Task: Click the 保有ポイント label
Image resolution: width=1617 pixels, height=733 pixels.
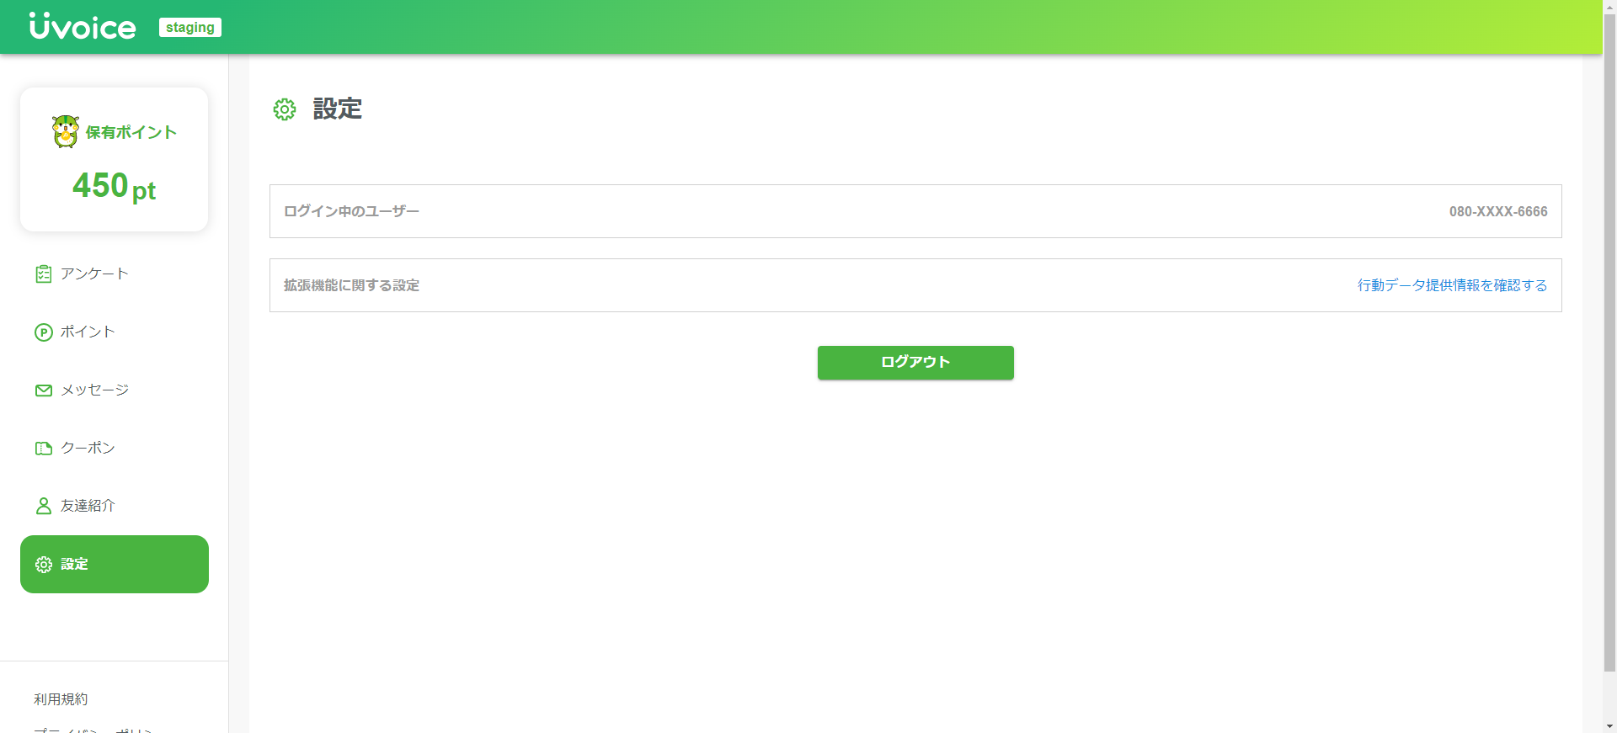Action: click(131, 133)
